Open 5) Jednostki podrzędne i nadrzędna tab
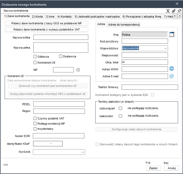This screenshot has width=183, height=174. 97,17
